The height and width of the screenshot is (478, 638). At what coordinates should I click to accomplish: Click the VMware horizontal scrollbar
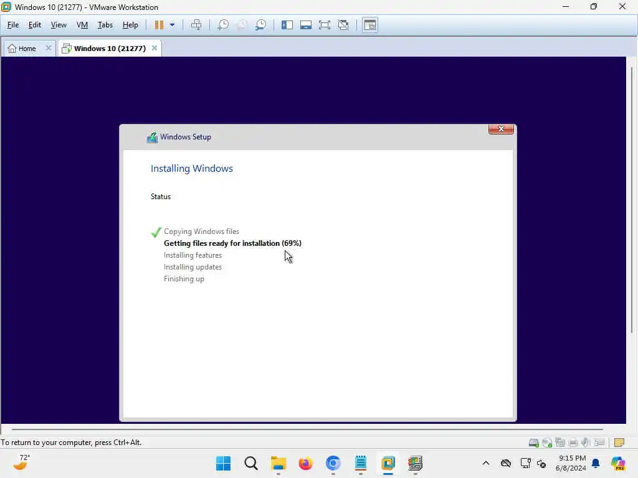307,429
